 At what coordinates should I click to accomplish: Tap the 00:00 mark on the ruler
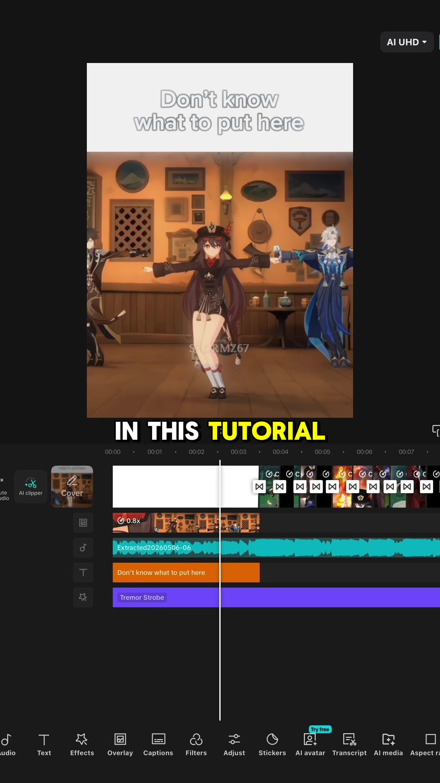pyautogui.click(x=112, y=452)
